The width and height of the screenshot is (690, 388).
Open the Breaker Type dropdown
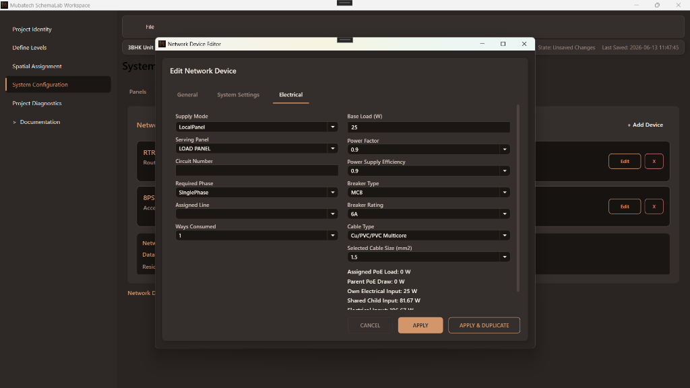point(429,192)
